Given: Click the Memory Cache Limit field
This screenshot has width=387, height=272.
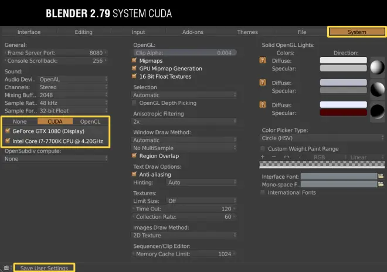Looking at the screenshot, I should [x=184, y=254].
